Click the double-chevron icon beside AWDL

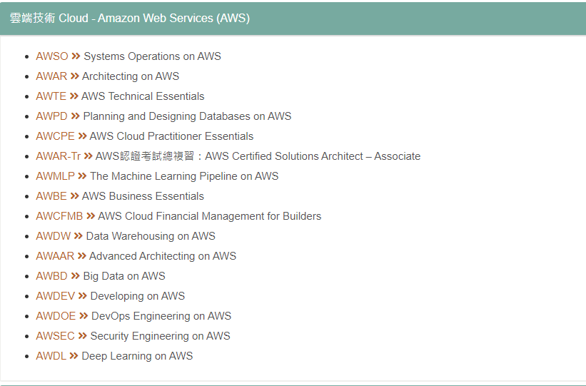pos(74,356)
